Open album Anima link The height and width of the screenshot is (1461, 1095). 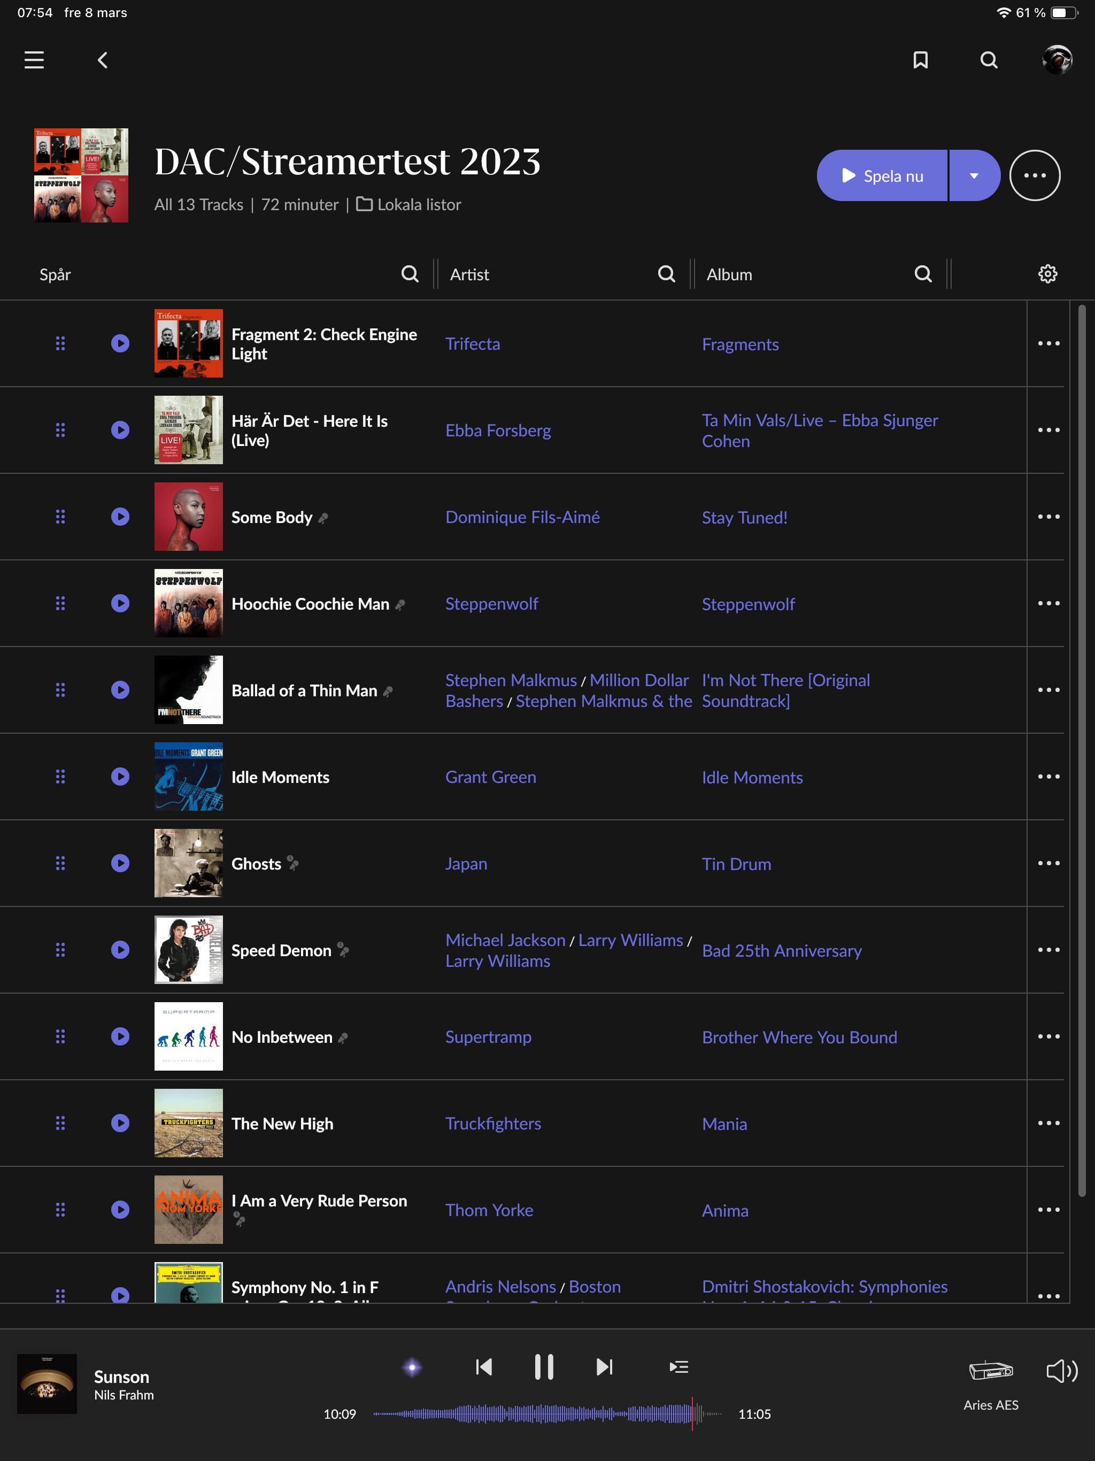(x=725, y=1211)
